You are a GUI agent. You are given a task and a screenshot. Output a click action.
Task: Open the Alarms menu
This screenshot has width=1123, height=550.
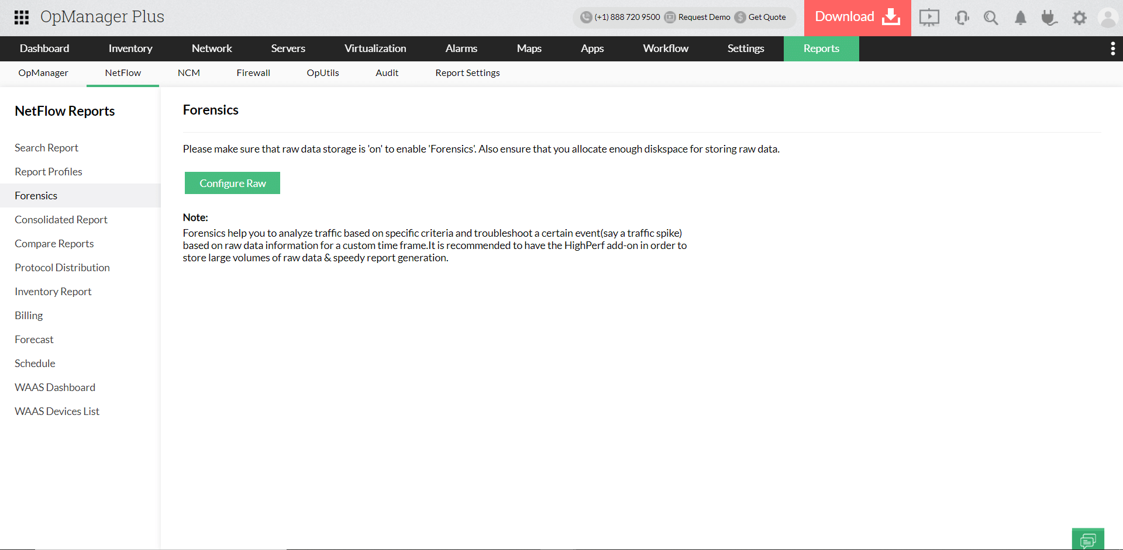[461, 49]
